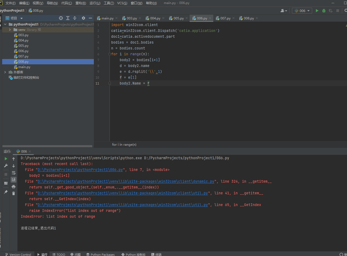Open 终端 terminal tool window
Screen dimensions: 347x256
(x=156, y=254)
